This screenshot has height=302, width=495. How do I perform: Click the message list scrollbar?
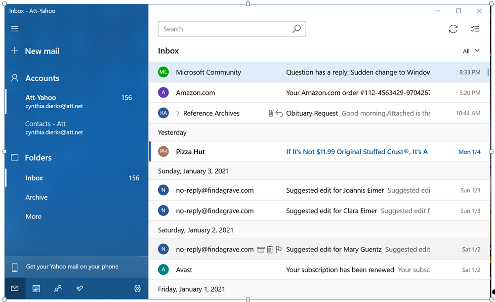tap(488, 72)
